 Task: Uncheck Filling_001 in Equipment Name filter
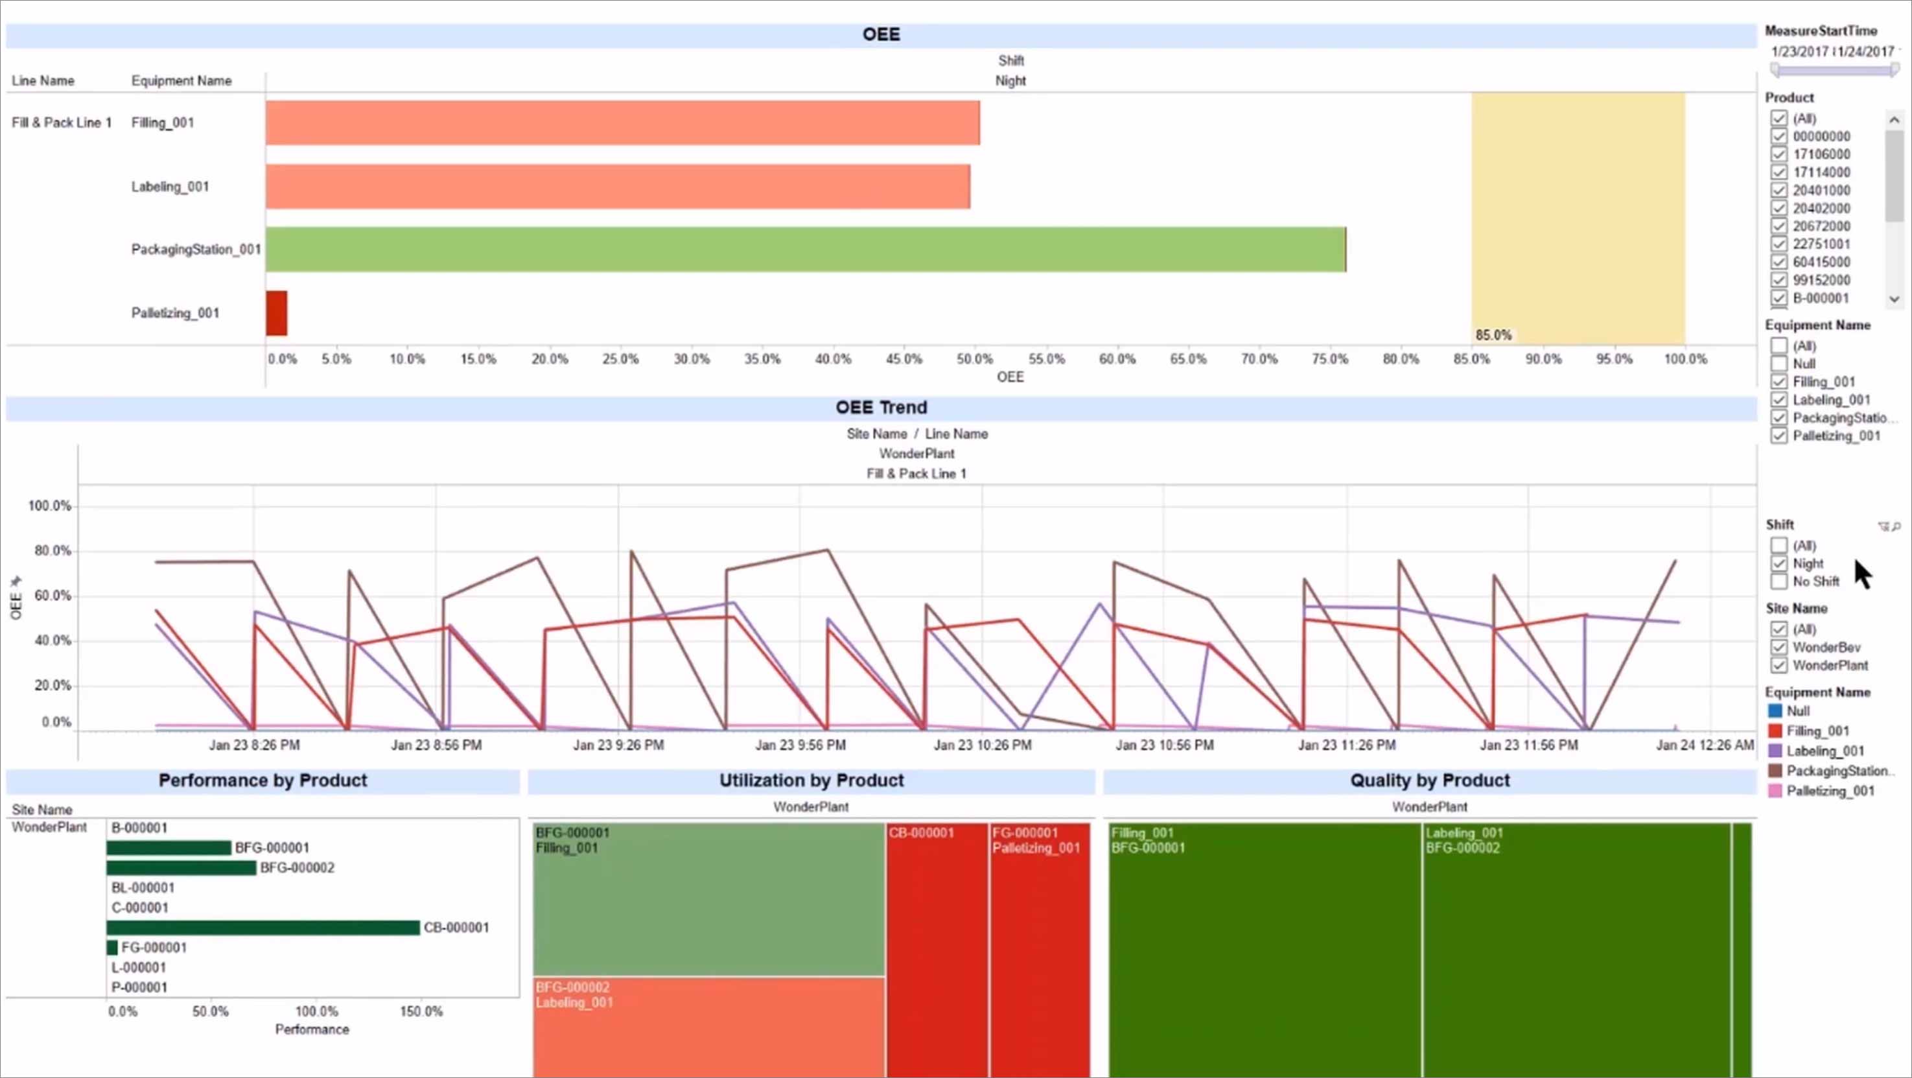click(x=1778, y=382)
